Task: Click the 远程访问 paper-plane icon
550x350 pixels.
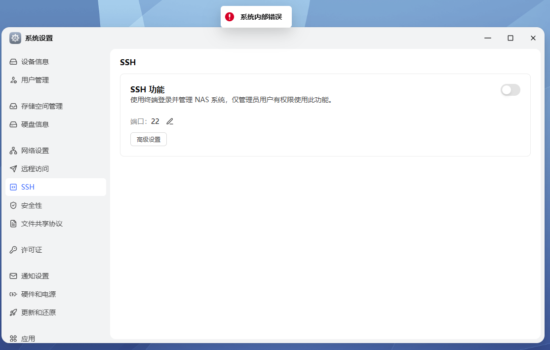Action: tap(13, 168)
